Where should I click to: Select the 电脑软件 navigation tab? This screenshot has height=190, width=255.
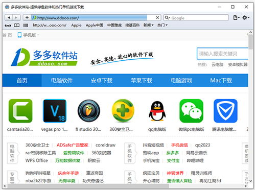click(62, 80)
